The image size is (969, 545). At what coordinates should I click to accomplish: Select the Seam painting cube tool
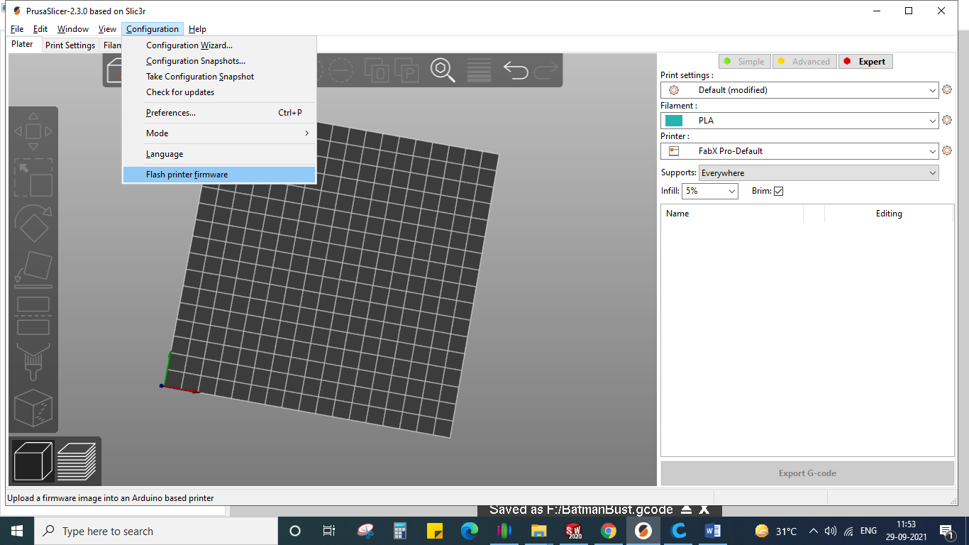tap(33, 408)
